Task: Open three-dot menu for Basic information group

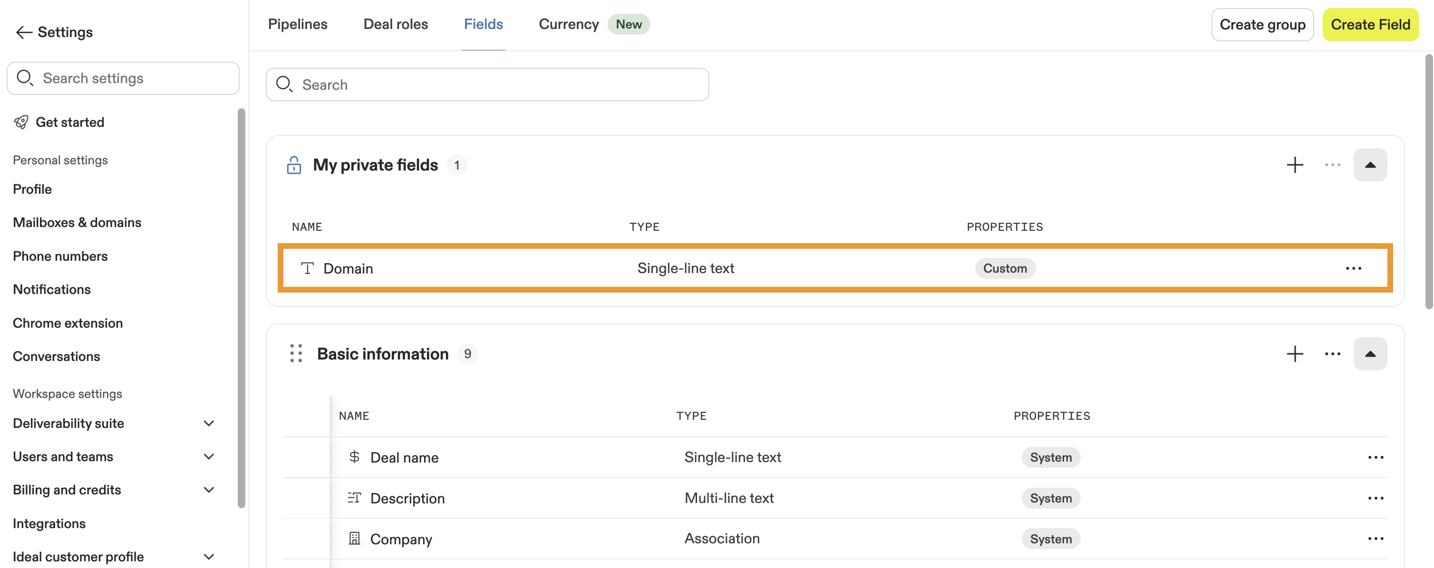Action: point(1332,354)
